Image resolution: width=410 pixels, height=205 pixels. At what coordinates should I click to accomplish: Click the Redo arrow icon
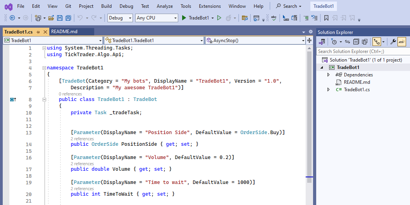tap(94, 18)
